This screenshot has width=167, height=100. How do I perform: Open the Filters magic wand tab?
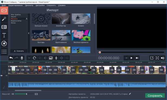click(4, 19)
